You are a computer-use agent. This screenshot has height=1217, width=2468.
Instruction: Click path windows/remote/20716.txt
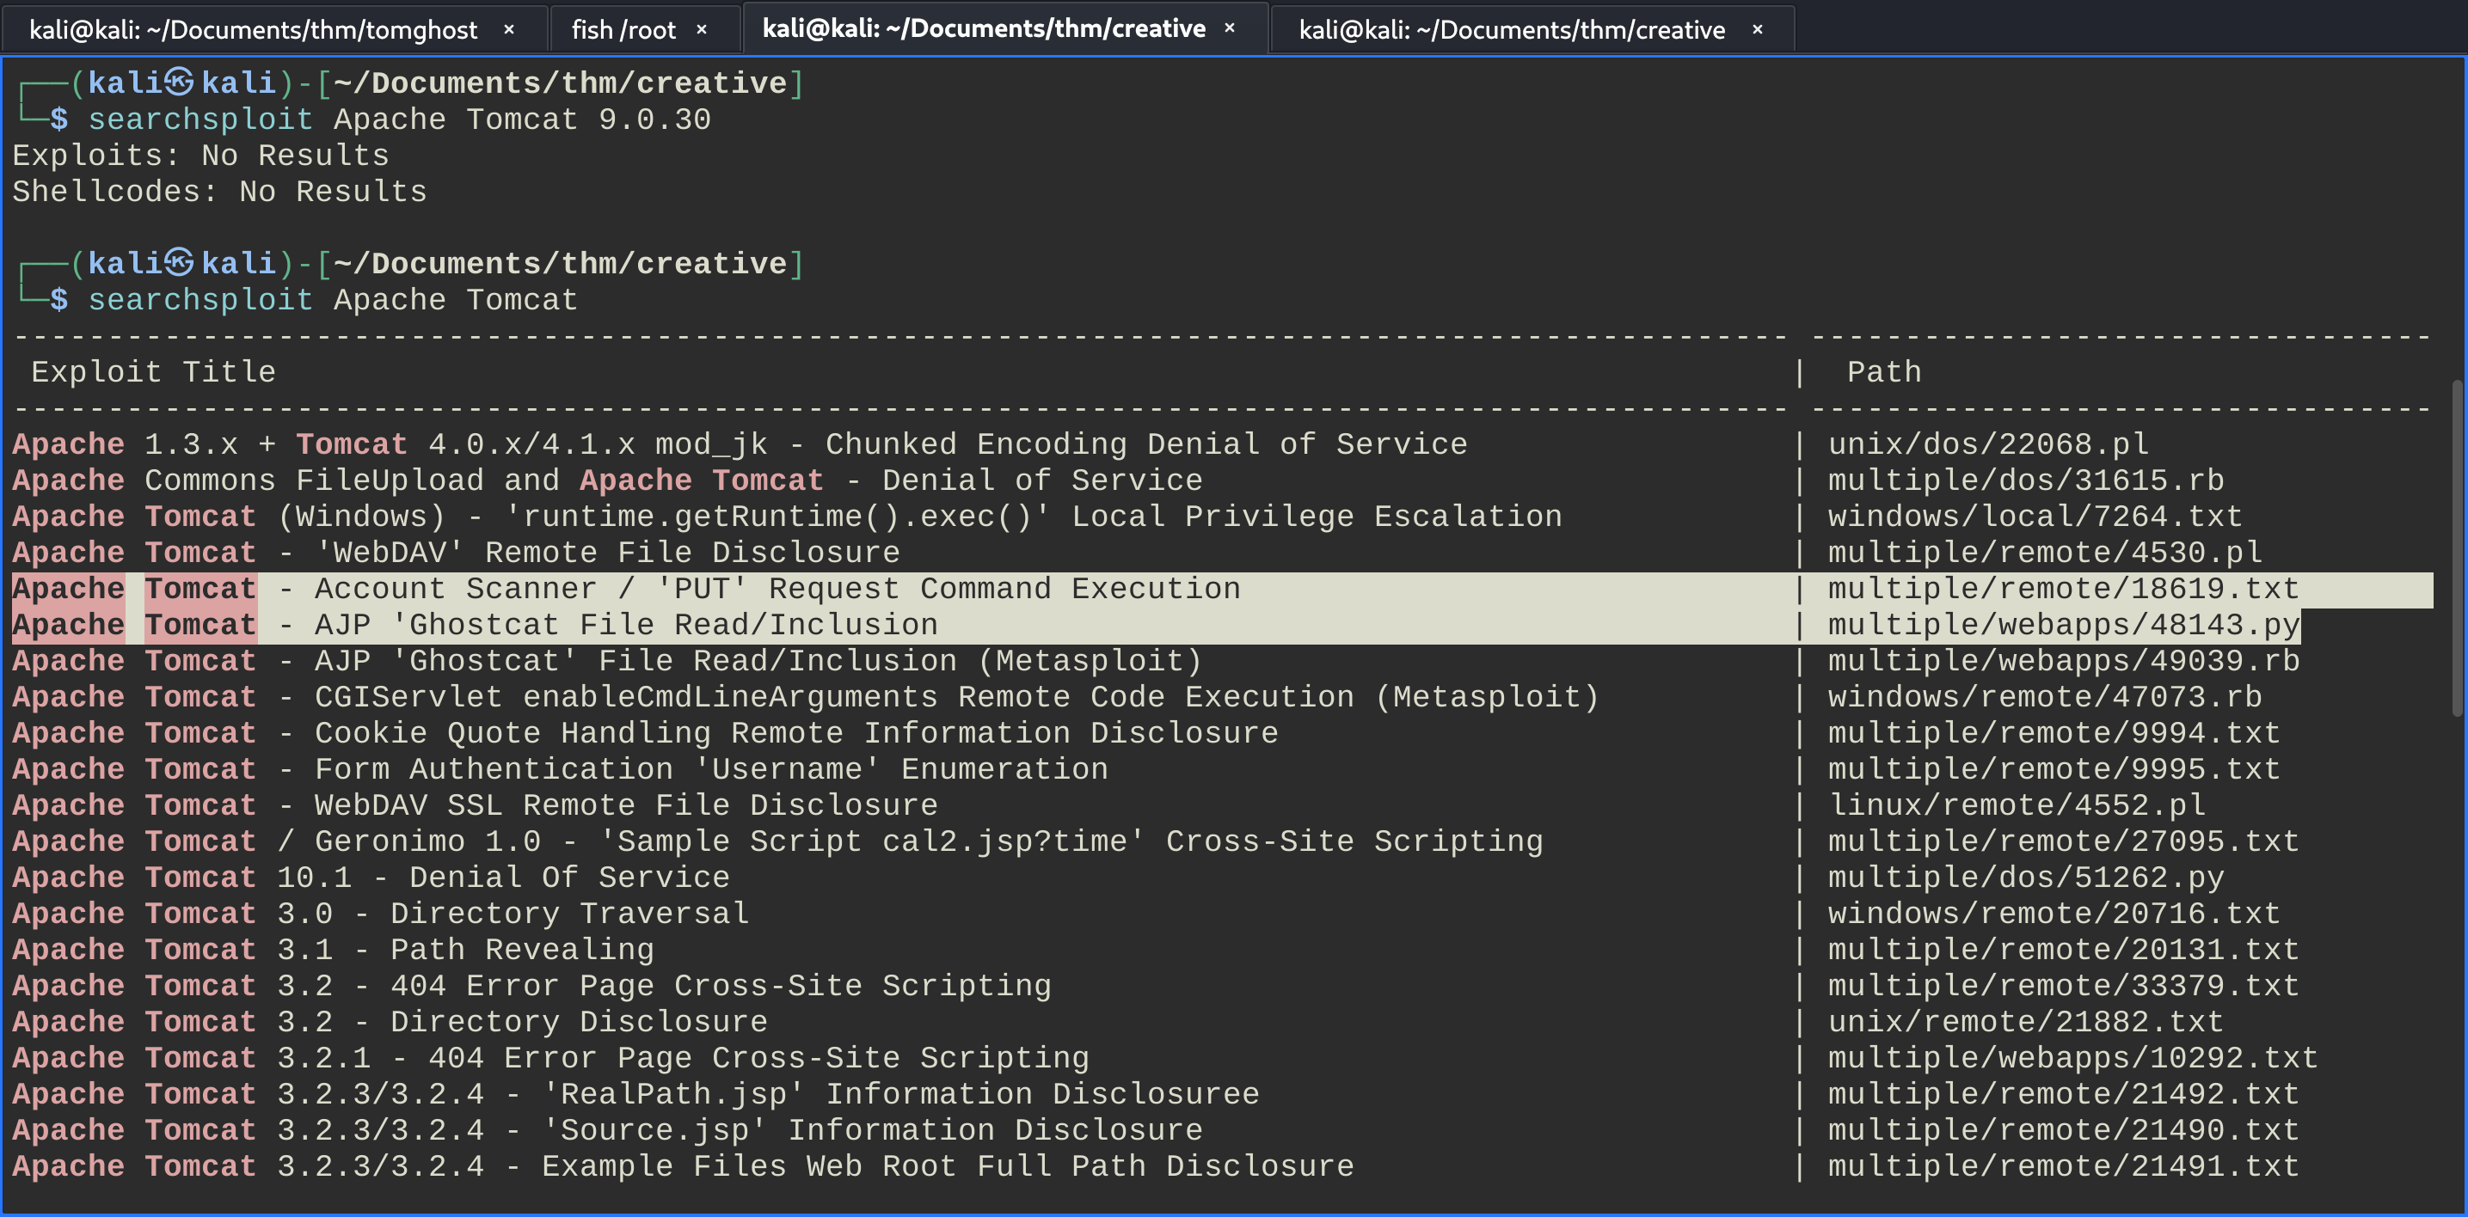2054,914
